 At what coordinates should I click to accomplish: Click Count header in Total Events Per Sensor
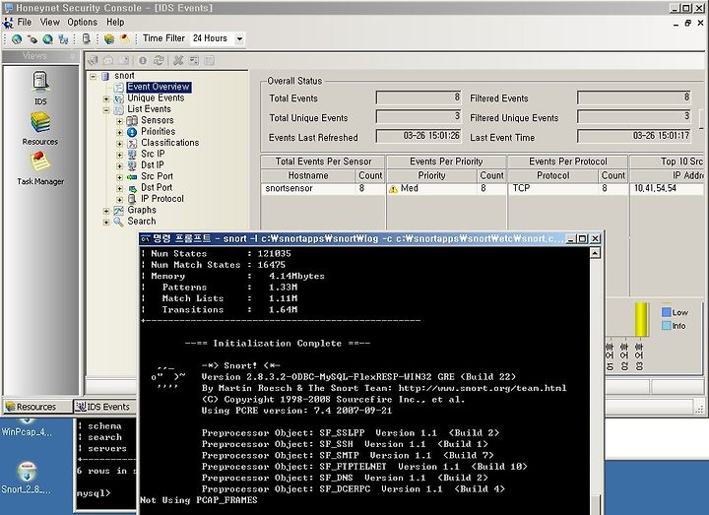click(x=370, y=175)
